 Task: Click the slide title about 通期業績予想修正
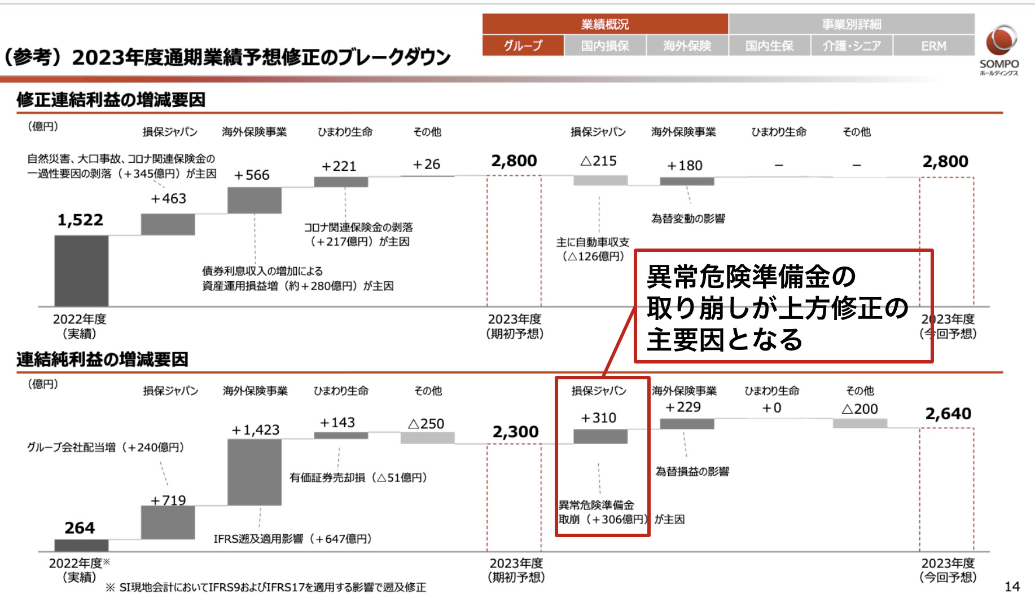(227, 57)
